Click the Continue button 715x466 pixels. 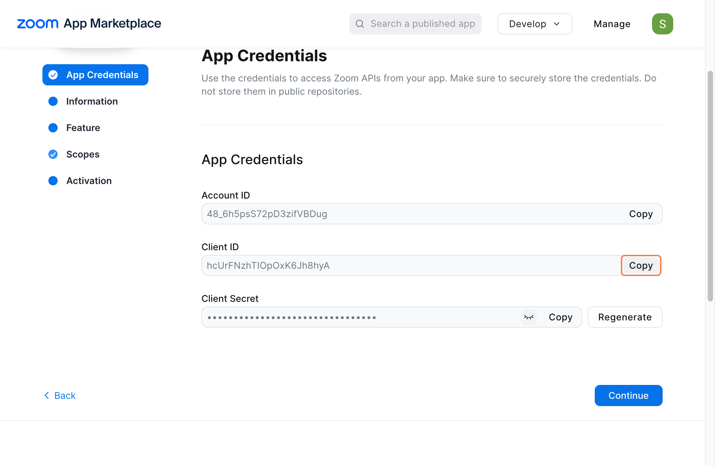tap(629, 396)
